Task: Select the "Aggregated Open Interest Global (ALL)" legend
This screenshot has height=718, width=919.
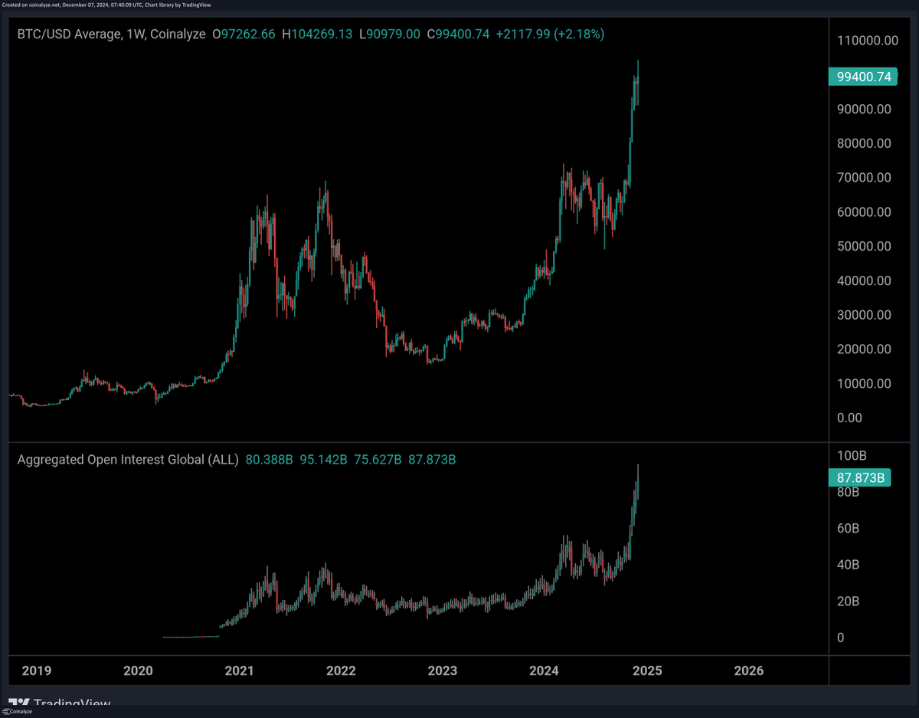Action: [128, 460]
